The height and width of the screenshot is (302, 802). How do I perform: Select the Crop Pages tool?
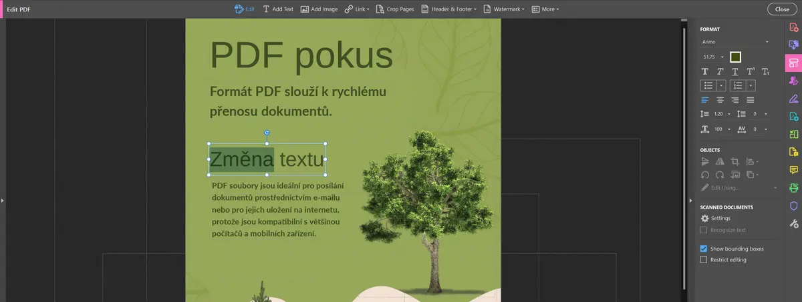coord(395,9)
